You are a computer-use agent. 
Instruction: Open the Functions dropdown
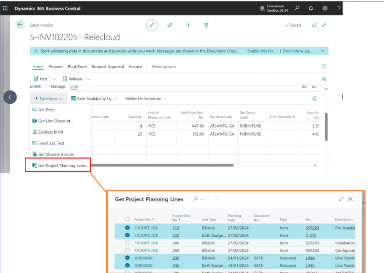[x=48, y=98]
